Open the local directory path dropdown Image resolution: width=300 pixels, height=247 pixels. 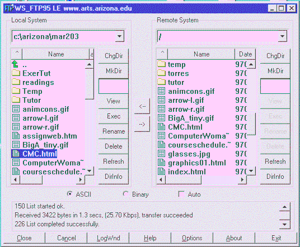pos(119,36)
